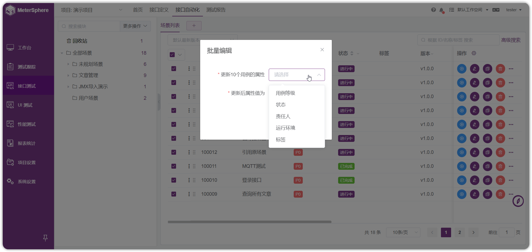Copy scenario 100010 using the copy icon
The width and height of the screenshot is (532, 252).
click(x=488, y=180)
